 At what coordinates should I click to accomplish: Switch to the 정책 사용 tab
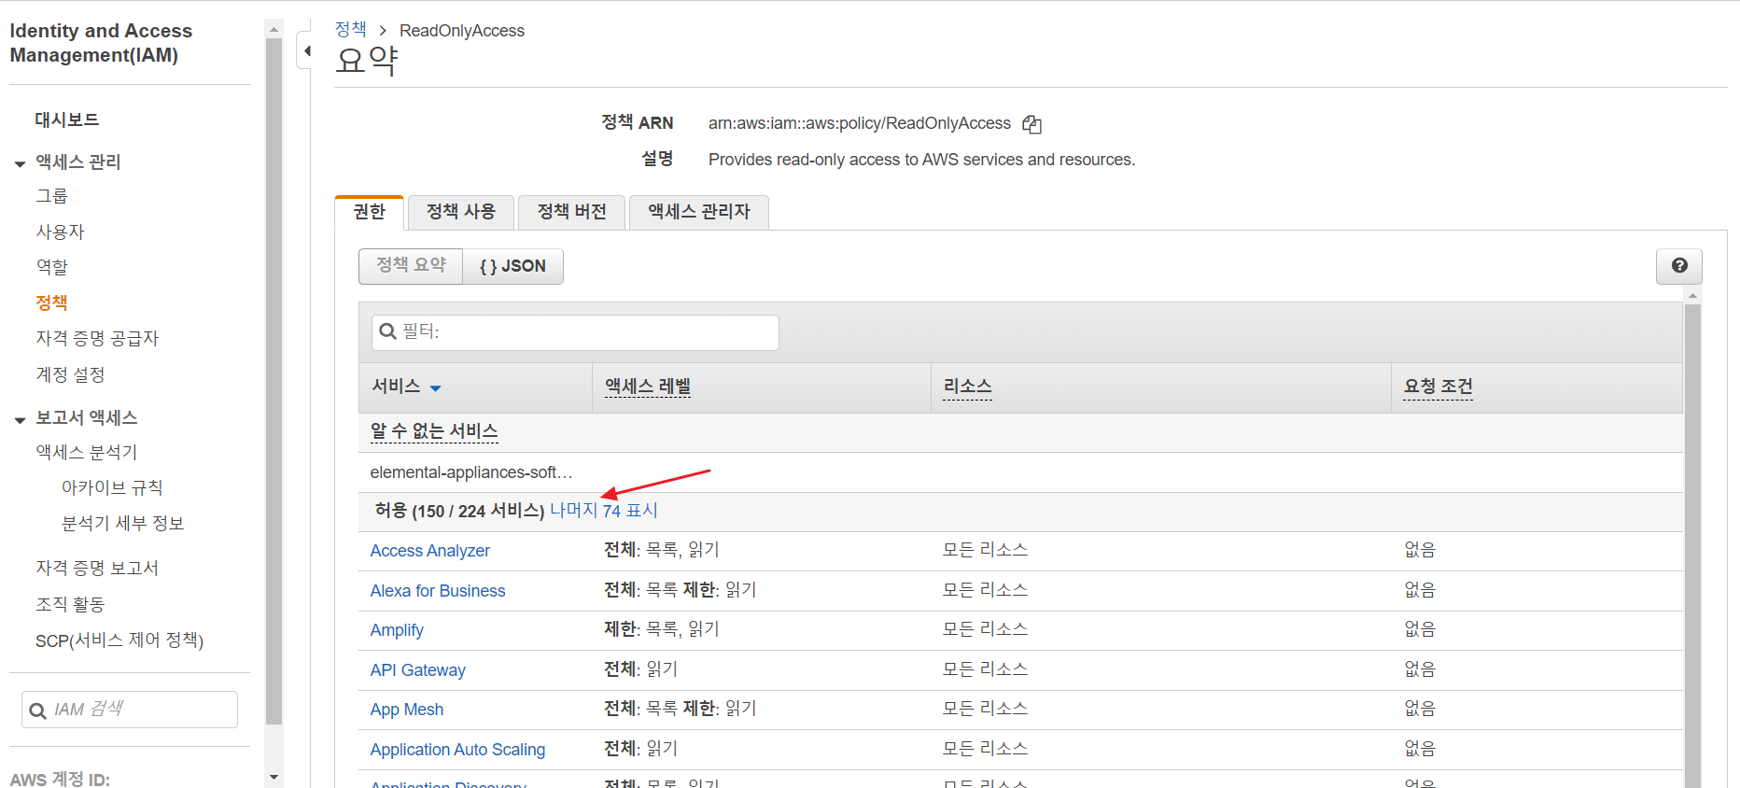pyautogui.click(x=460, y=212)
